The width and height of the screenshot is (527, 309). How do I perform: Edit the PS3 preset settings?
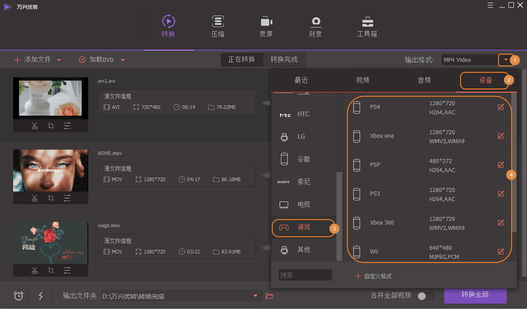click(501, 194)
